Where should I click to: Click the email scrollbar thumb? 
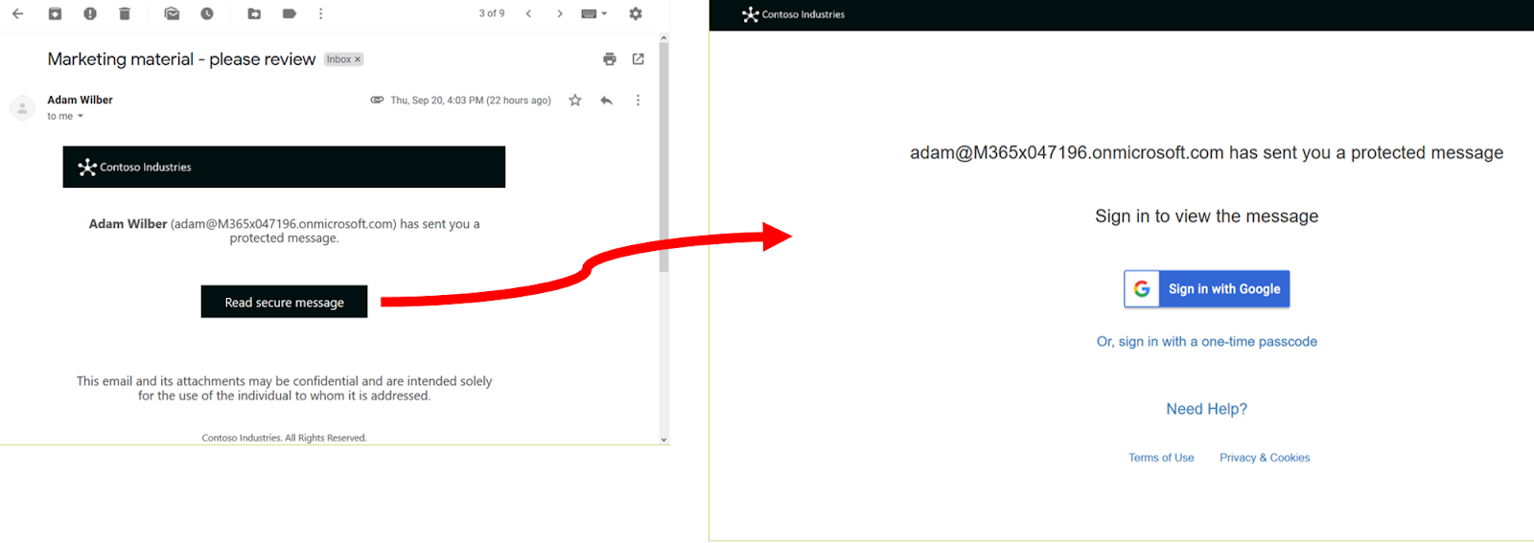click(663, 156)
